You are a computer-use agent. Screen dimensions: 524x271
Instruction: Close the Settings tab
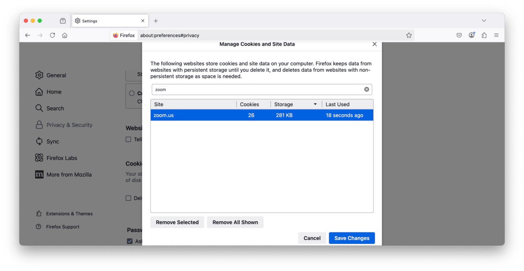(143, 21)
